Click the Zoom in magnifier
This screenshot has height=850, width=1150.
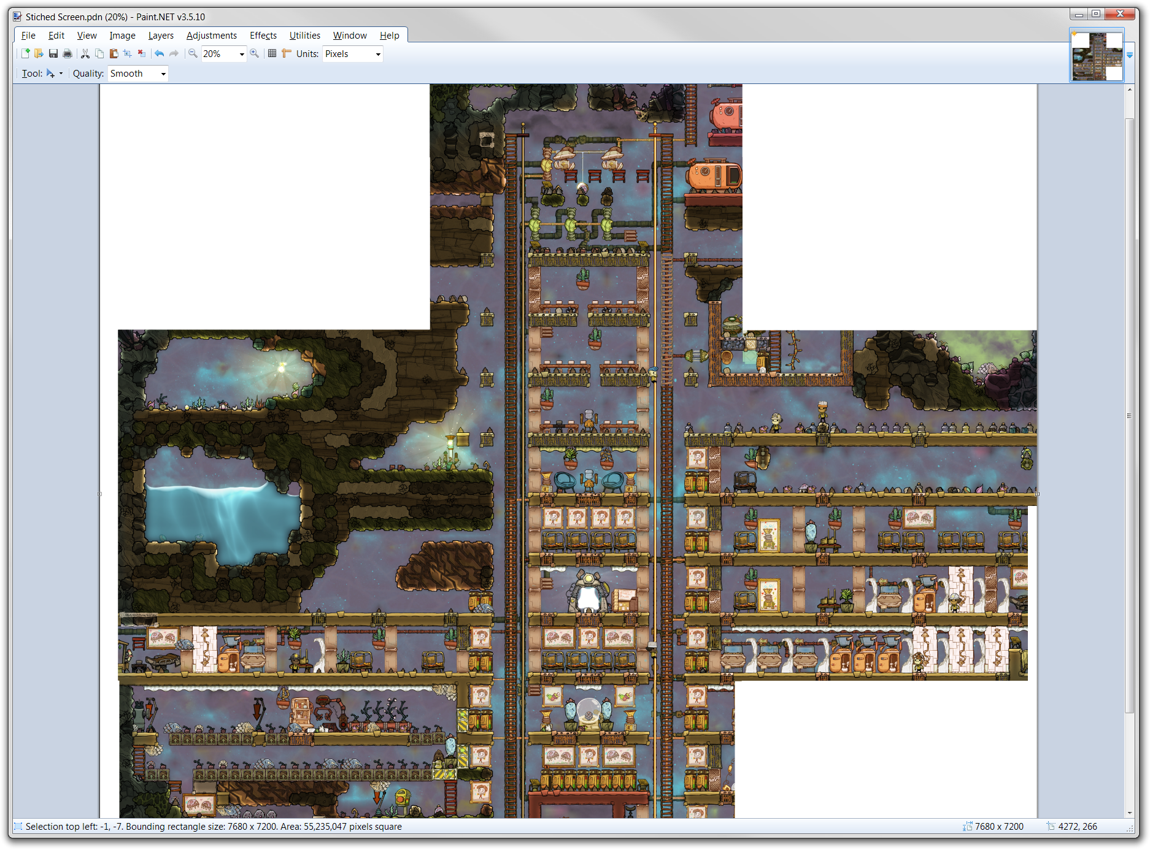(255, 54)
